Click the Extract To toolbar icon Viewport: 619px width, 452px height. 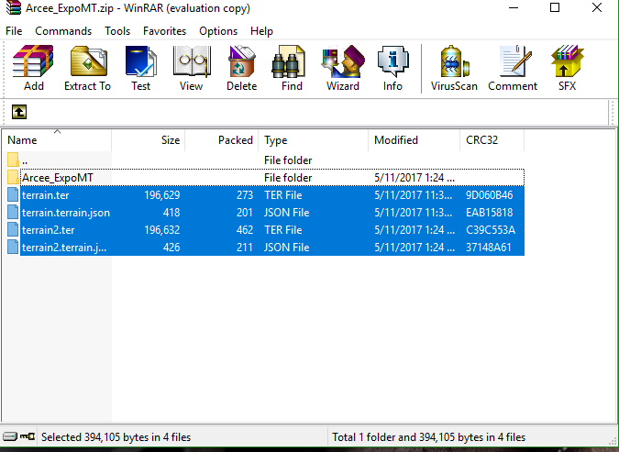pyautogui.click(x=87, y=69)
